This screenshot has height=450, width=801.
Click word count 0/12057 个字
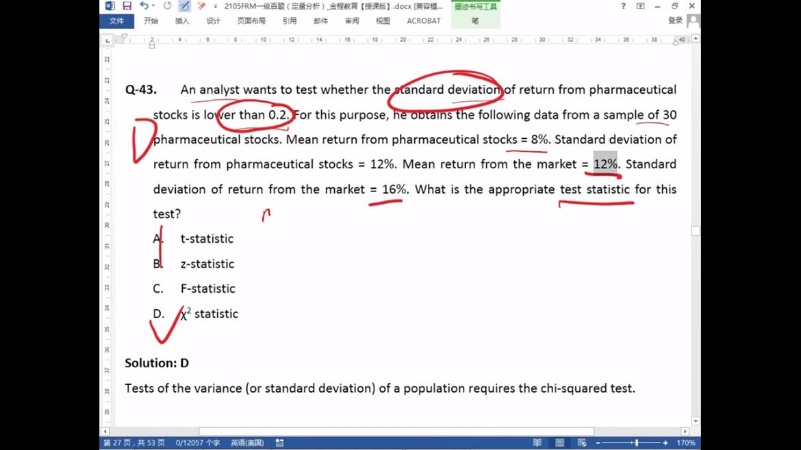pyautogui.click(x=198, y=443)
